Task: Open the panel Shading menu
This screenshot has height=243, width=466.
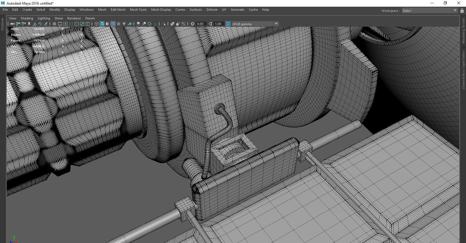Action: (x=27, y=18)
